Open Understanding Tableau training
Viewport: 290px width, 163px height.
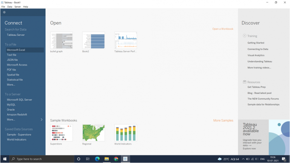[260, 62]
